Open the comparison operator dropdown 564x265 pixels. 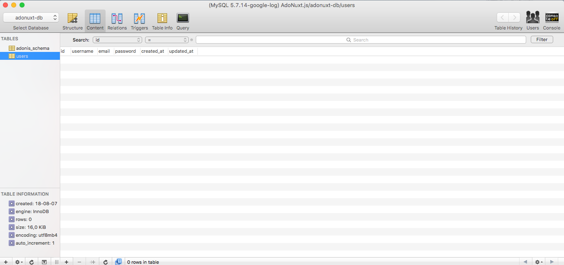[167, 39]
